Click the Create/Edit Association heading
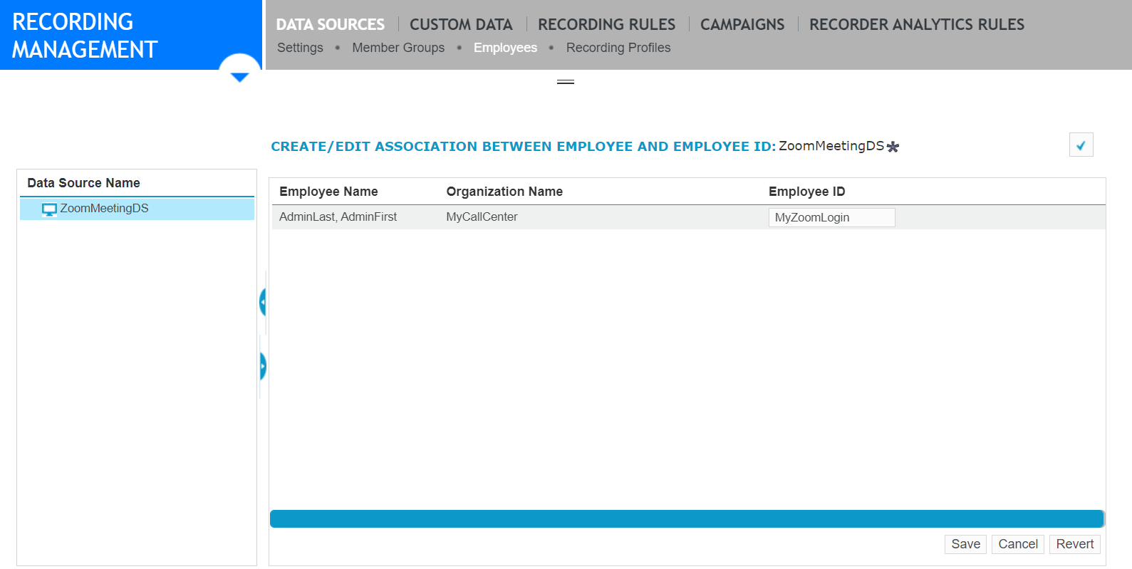This screenshot has width=1132, height=569. [x=524, y=147]
